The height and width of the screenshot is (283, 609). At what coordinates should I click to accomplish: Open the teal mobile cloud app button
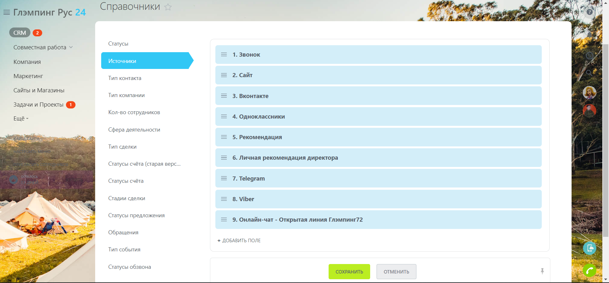[590, 248]
